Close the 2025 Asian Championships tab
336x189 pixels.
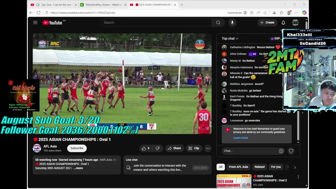click(175, 5)
